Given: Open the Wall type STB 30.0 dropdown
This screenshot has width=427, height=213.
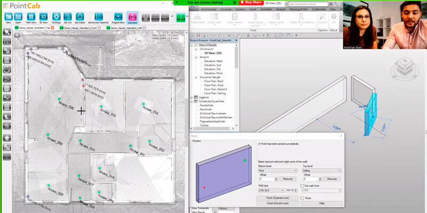Looking at the screenshot, I should [271, 191].
